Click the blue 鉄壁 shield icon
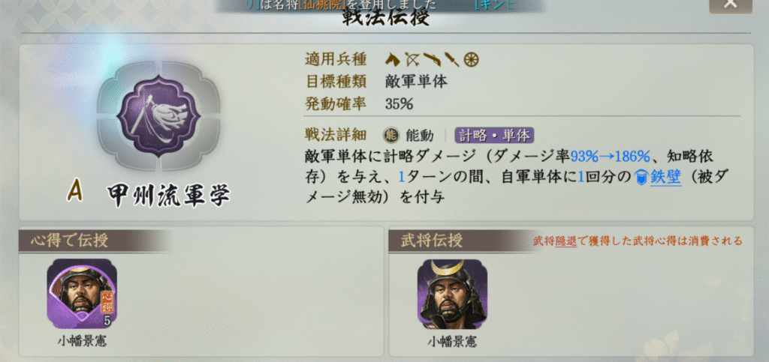The width and height of the screenshot is (769, 362). click(641, 177)
